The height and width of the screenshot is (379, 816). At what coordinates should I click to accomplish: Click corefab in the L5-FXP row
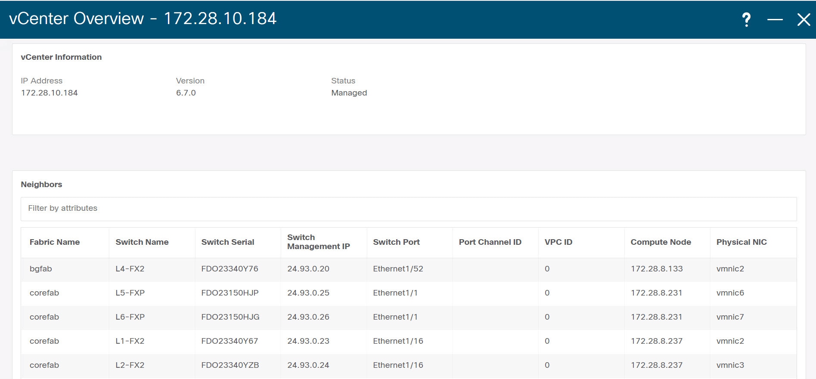click(x=44, y=293)
